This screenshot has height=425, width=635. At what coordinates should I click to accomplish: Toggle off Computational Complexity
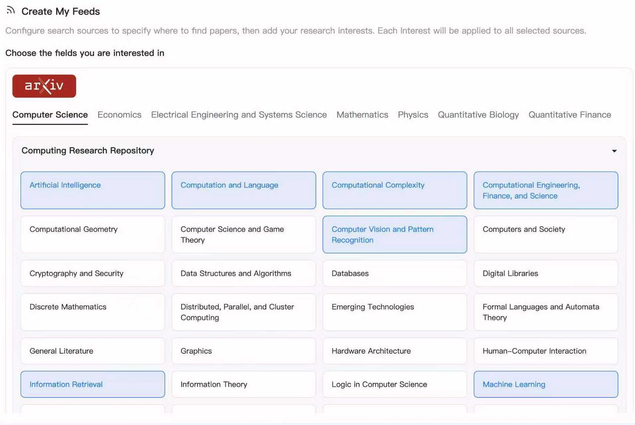pyautogui.click(x=395, y=190)
